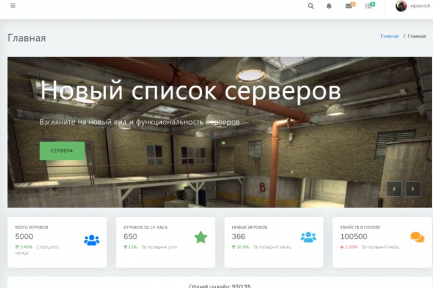The image size is (433, 288).
Task: Click the 12% growth indicator
Action: pyautogui.click(x=131, y=247)
